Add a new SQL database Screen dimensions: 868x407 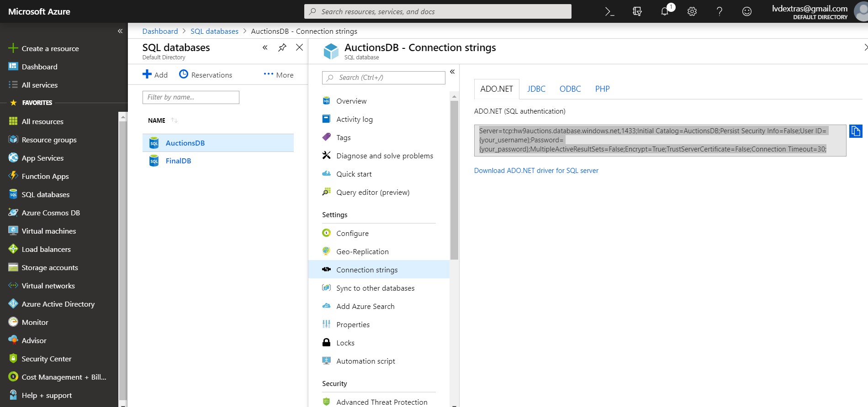coord(155,75)
